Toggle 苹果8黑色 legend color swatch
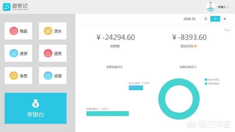Screen dimensions: 235x132 (206, 84)
